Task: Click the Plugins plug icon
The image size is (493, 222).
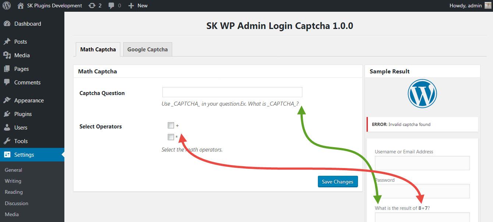Action: click(x=7, y=114)
